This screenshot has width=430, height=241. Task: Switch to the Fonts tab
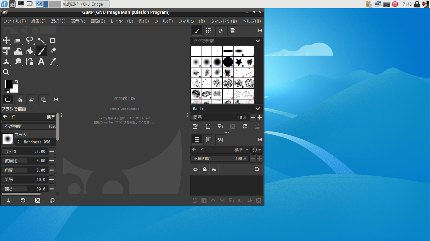pyautogui.click(x=221, y=30)
